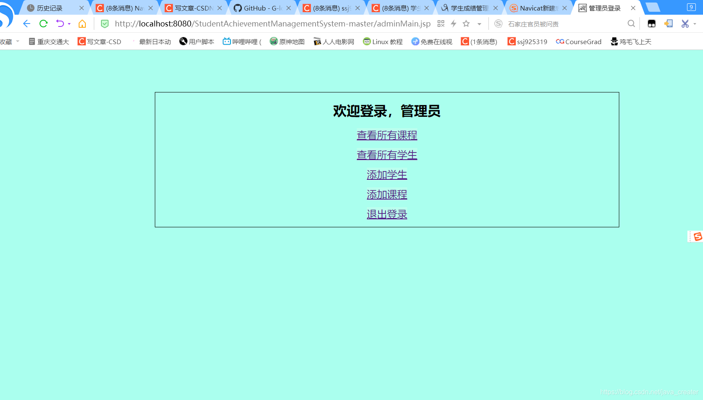Click the orange plus extension icon

click(x=669, y=24)
